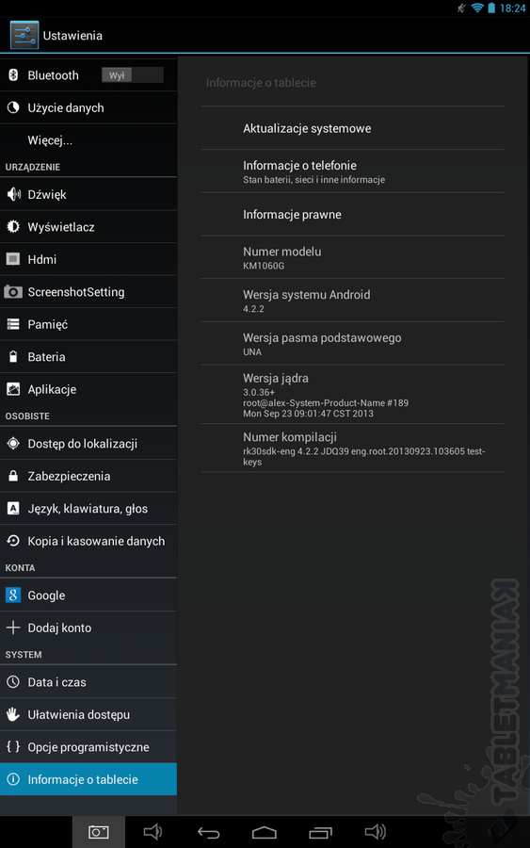Tap the volume down icon in navigation bar
530x848 pixels.
pyautogui.click(x=153, y=832)
